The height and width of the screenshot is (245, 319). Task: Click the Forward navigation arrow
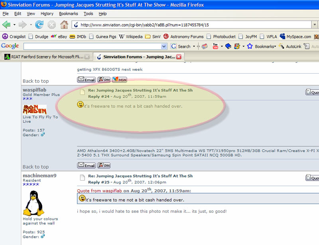pyautogui.click(x=22, y=25)
